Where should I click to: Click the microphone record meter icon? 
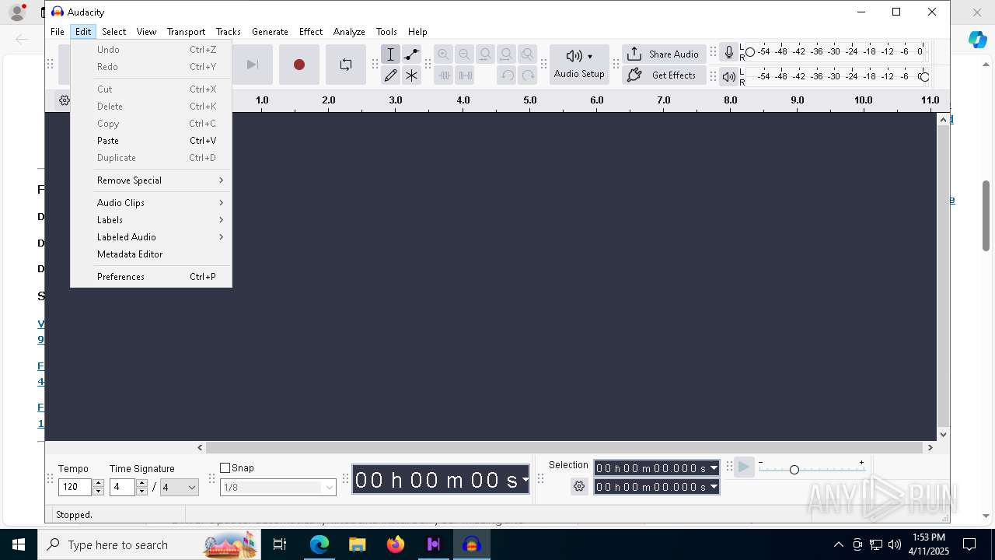[x=728, y=52]
